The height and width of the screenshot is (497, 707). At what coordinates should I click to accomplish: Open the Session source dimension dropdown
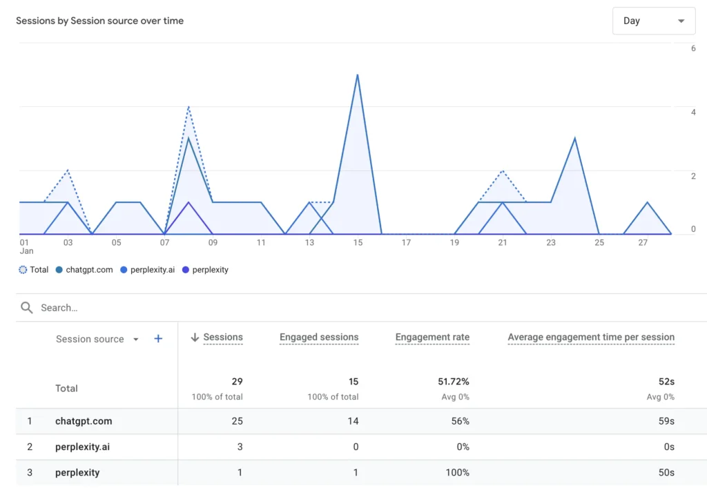97,339
